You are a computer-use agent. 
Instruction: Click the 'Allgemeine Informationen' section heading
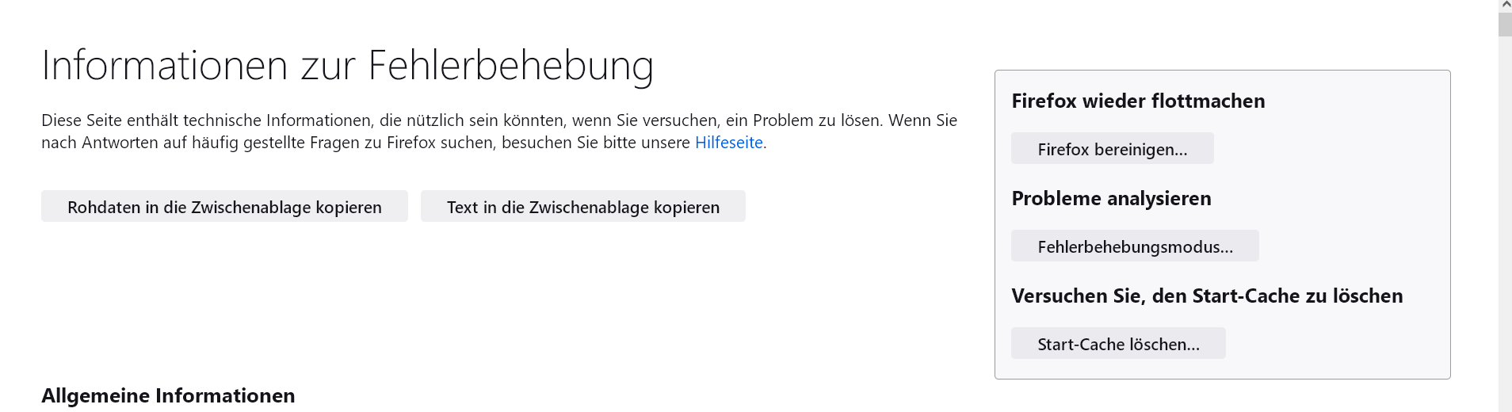click(x=168, y=395)
